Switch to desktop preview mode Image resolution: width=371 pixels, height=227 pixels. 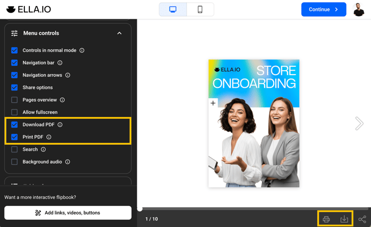pyautogui.click(x=173, y=9)
